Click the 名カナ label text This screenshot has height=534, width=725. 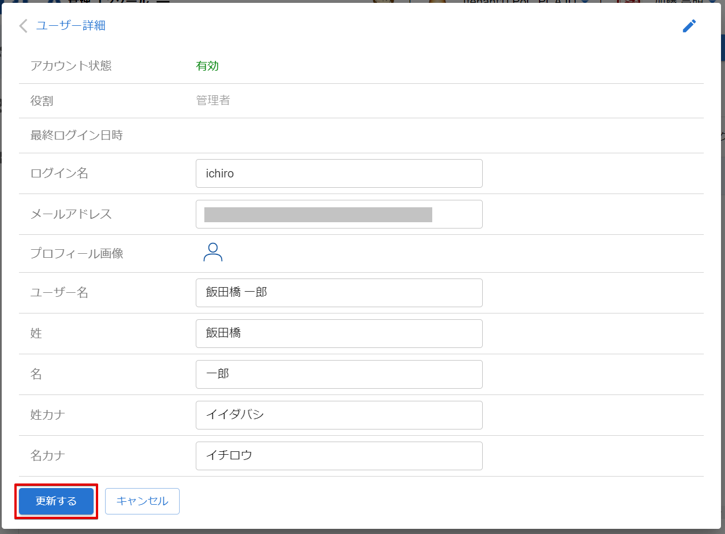pos(48,456)
